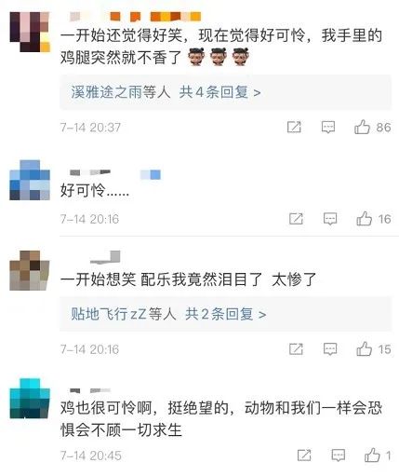Share the 好可怜 comment
The height and width of the screenshot is (476, 399).
pyautogui.click(x=296, y=219)
